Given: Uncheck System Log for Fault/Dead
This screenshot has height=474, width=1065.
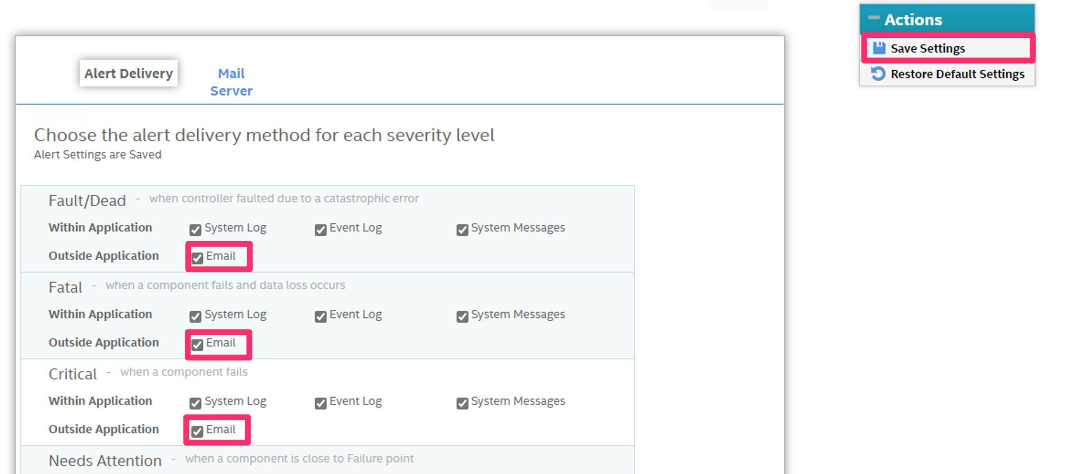Looking at the screenshot, I should pos(195,230).
